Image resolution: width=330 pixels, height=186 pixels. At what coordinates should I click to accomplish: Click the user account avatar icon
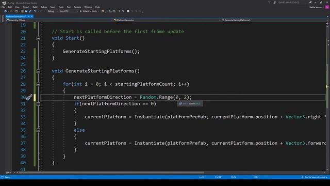point(327,7)
